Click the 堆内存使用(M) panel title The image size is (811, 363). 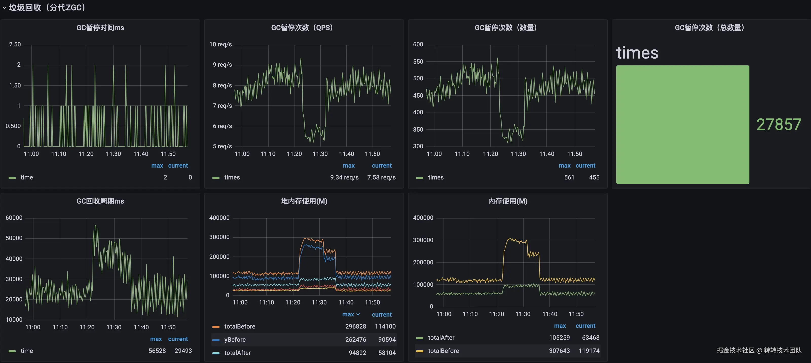tap(304, 201)
